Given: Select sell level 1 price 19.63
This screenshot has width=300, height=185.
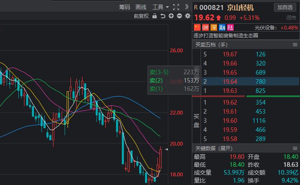Looking at the screenshot, I should (230, 90).
